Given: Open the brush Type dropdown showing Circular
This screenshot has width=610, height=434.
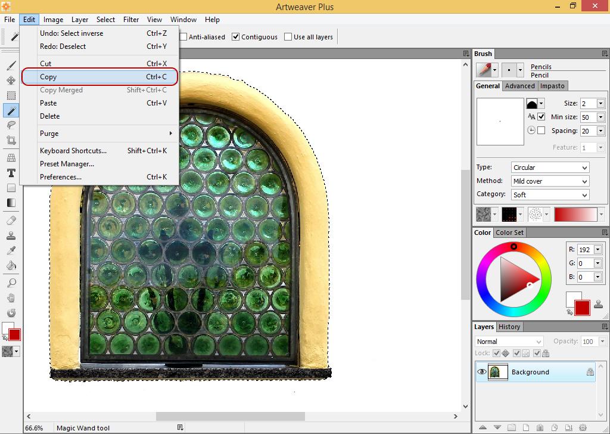Looking at the screenshot, I should point(550,168).
